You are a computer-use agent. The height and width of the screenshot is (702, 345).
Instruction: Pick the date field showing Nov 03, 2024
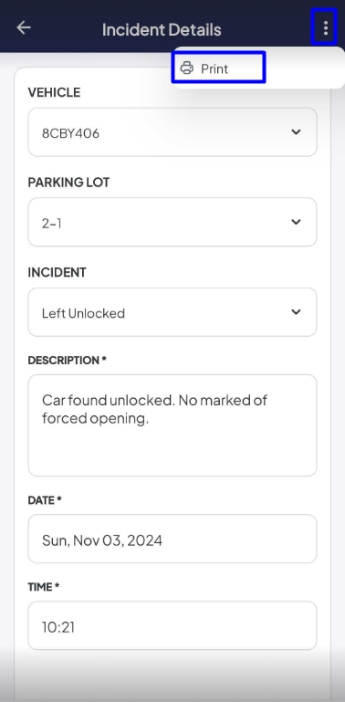172,539
